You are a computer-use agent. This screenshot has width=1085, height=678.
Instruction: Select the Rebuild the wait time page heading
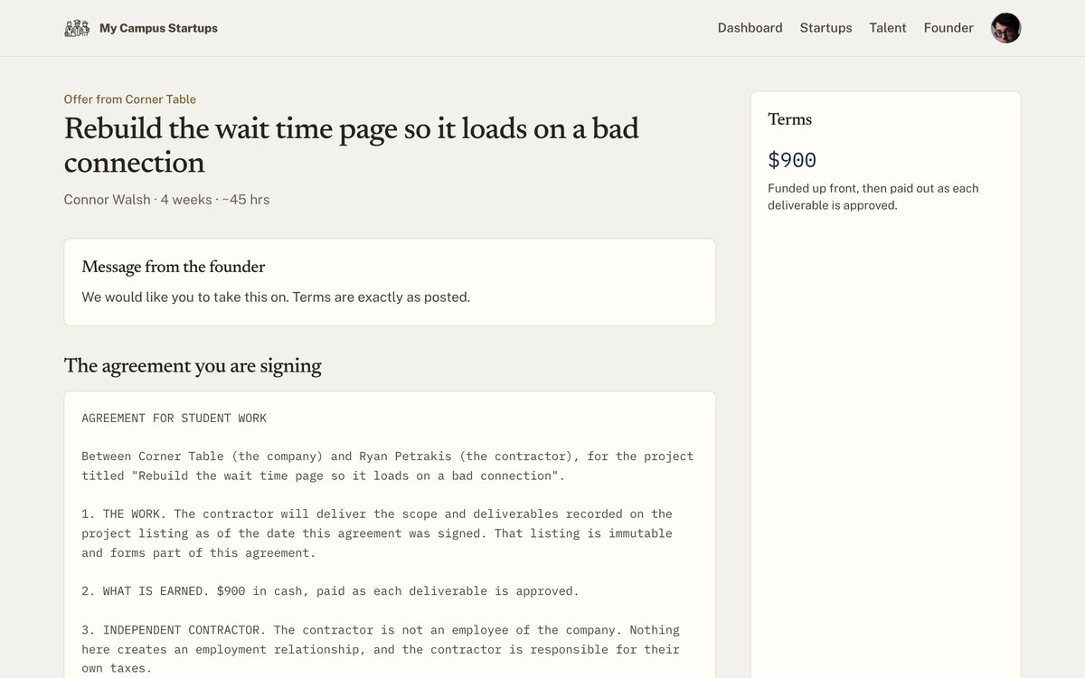pos(352,146)
